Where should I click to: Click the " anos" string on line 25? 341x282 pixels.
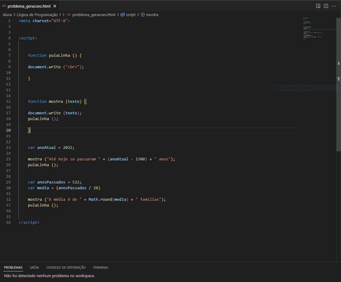tap(163, 159)
